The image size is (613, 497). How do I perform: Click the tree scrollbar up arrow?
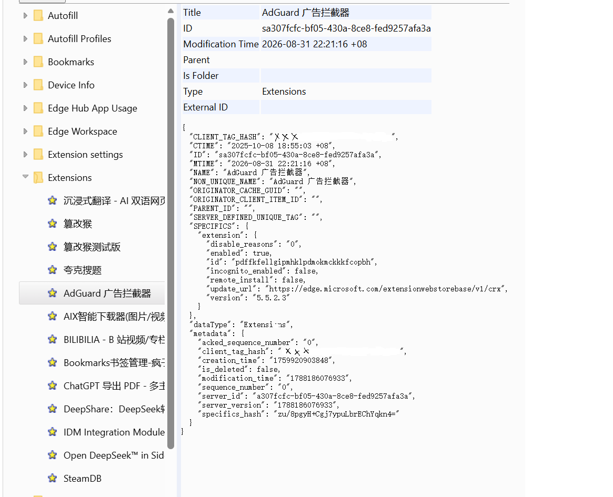click(x=170, y=11)
